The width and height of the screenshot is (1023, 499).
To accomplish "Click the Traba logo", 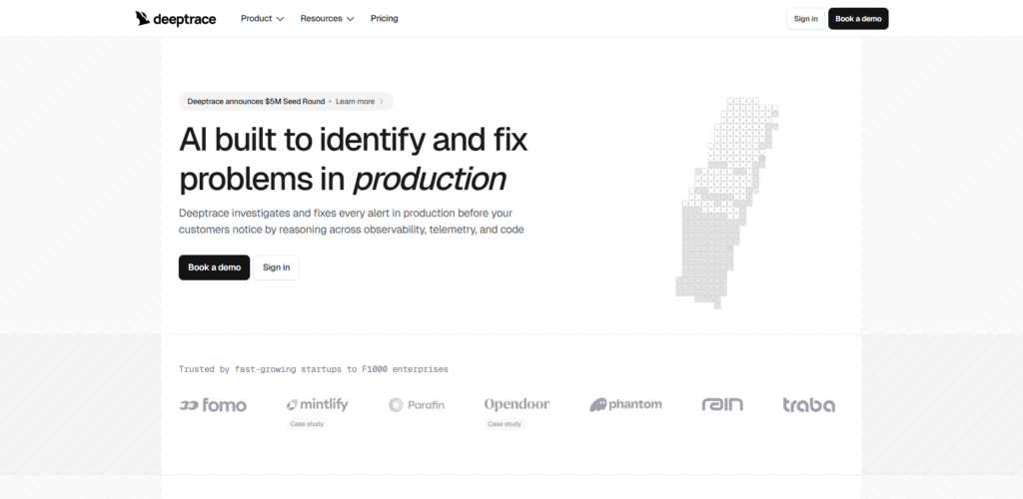I will [x=808, y=404].
